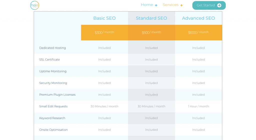Viewport: 256px width, 140px height.
Task: Expand the Home menu plus icon
Action: tap(156, 5)
